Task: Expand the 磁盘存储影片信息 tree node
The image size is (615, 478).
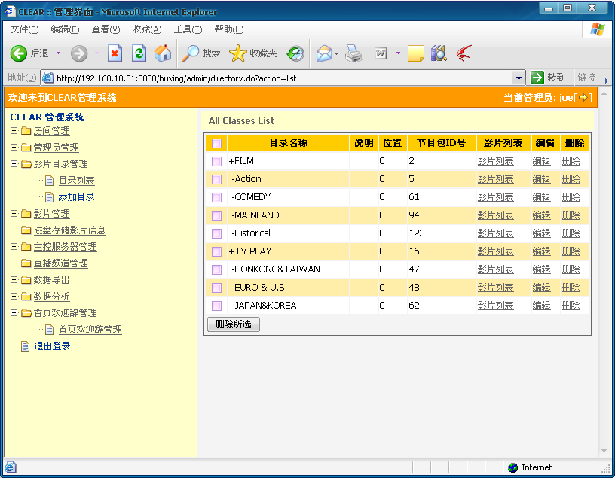Action: [14, 230]
